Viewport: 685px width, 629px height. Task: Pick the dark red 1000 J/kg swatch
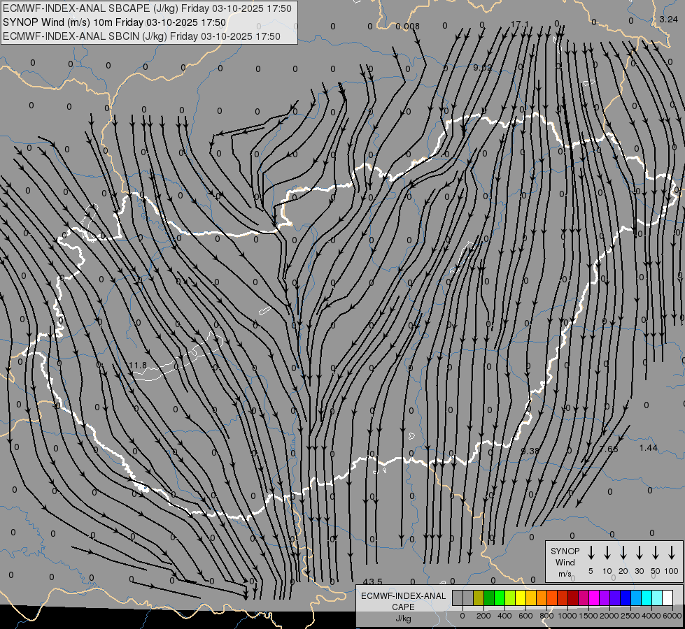pyautogui.click(x=574, y=598)
